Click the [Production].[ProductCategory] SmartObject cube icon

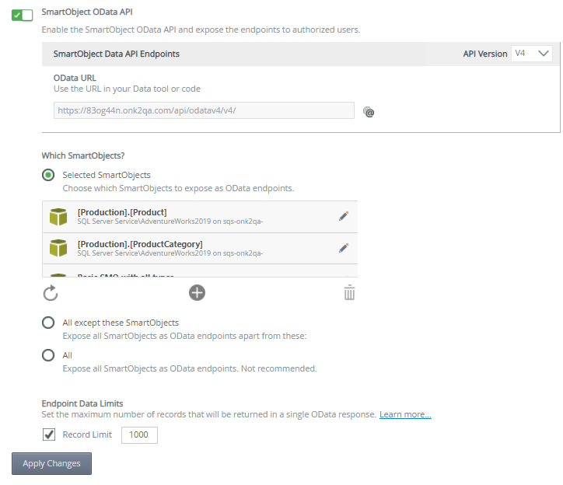pos(58,248)
